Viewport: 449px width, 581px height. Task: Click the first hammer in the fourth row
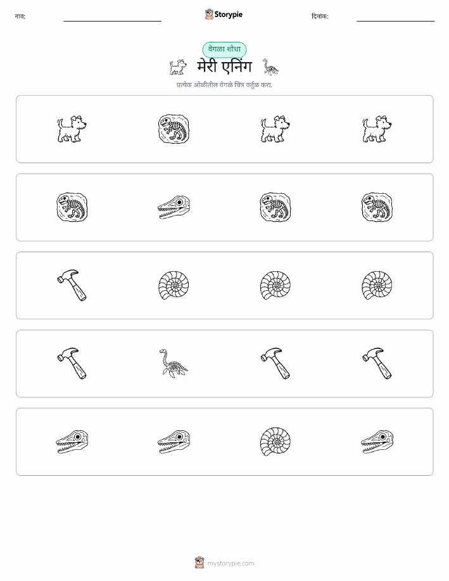(x=72, y=363)
